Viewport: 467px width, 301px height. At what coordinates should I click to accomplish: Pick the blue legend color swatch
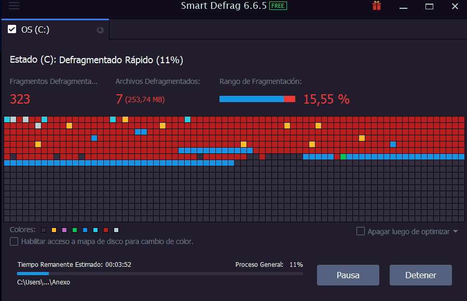point(85,230)
